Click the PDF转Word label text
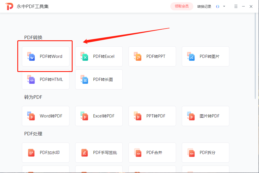The width and height of the screenshot is (259, 173). (51, 56)
